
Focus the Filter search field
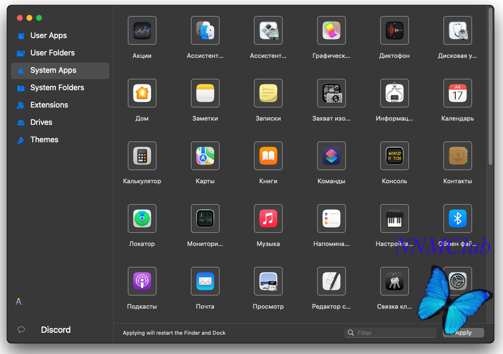(390, 333)
